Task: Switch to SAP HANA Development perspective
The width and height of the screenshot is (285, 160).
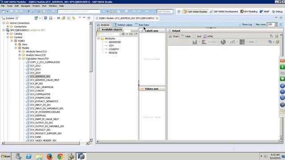Action: [x=224, y=12]
